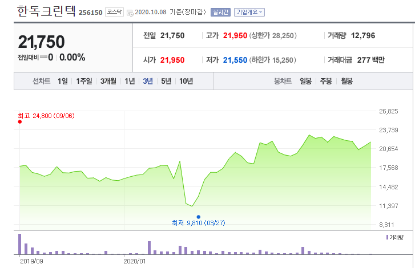Switch chart to 3개월 period
Screen dimensions: 415x268
pos(108,81)
